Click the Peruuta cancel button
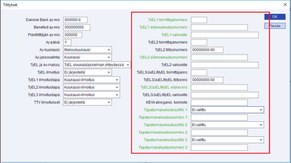This screenshot has width=291, height=163. click(x=274, y=26)
